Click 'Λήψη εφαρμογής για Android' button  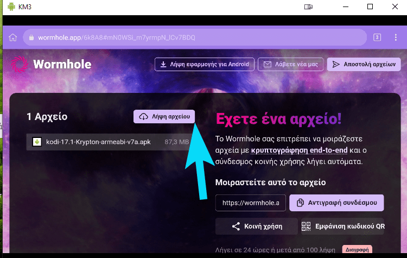(204, 64)
